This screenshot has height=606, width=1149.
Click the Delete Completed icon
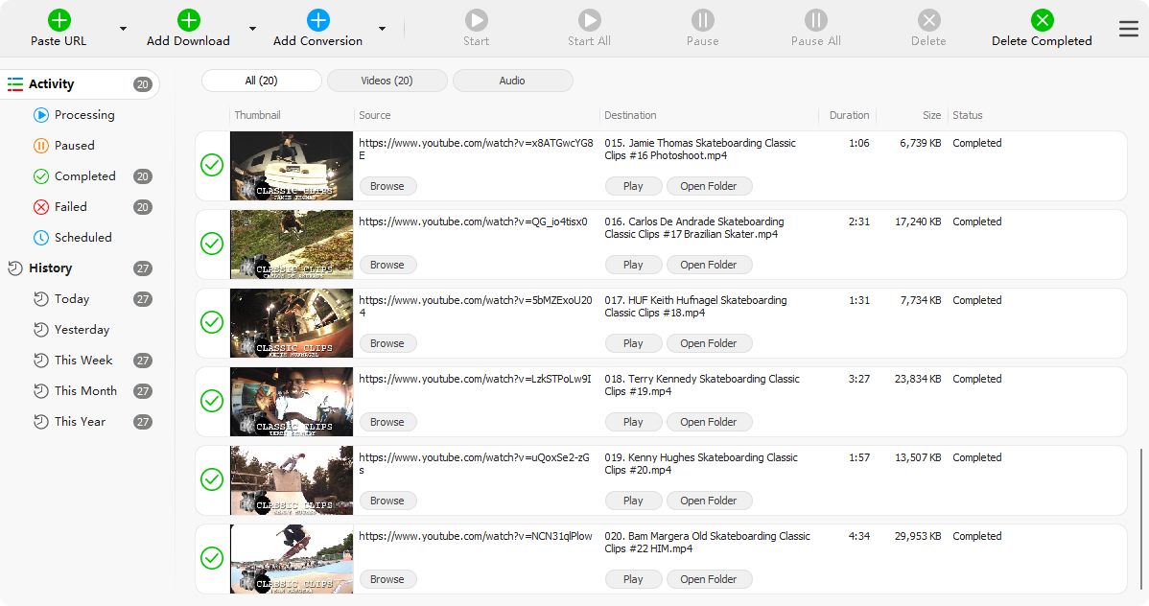(1042, 20)
